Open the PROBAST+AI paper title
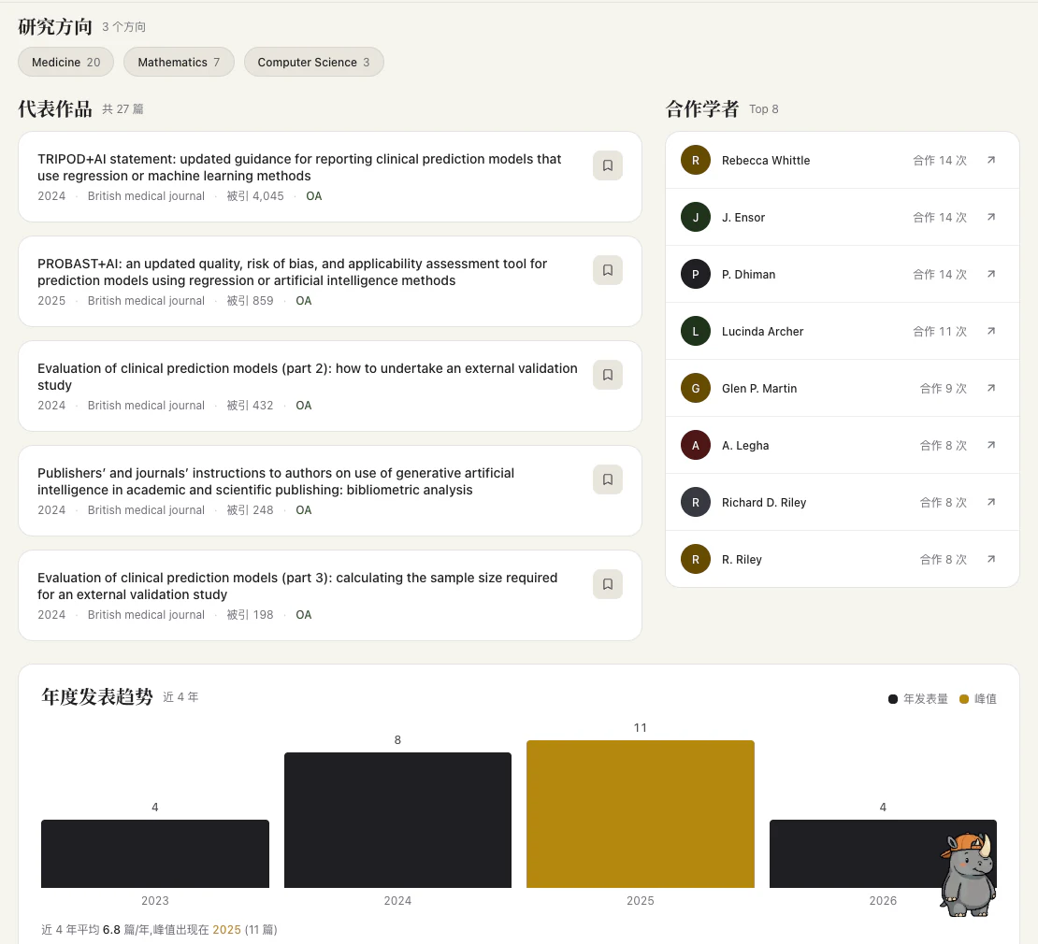 (292, 272)
